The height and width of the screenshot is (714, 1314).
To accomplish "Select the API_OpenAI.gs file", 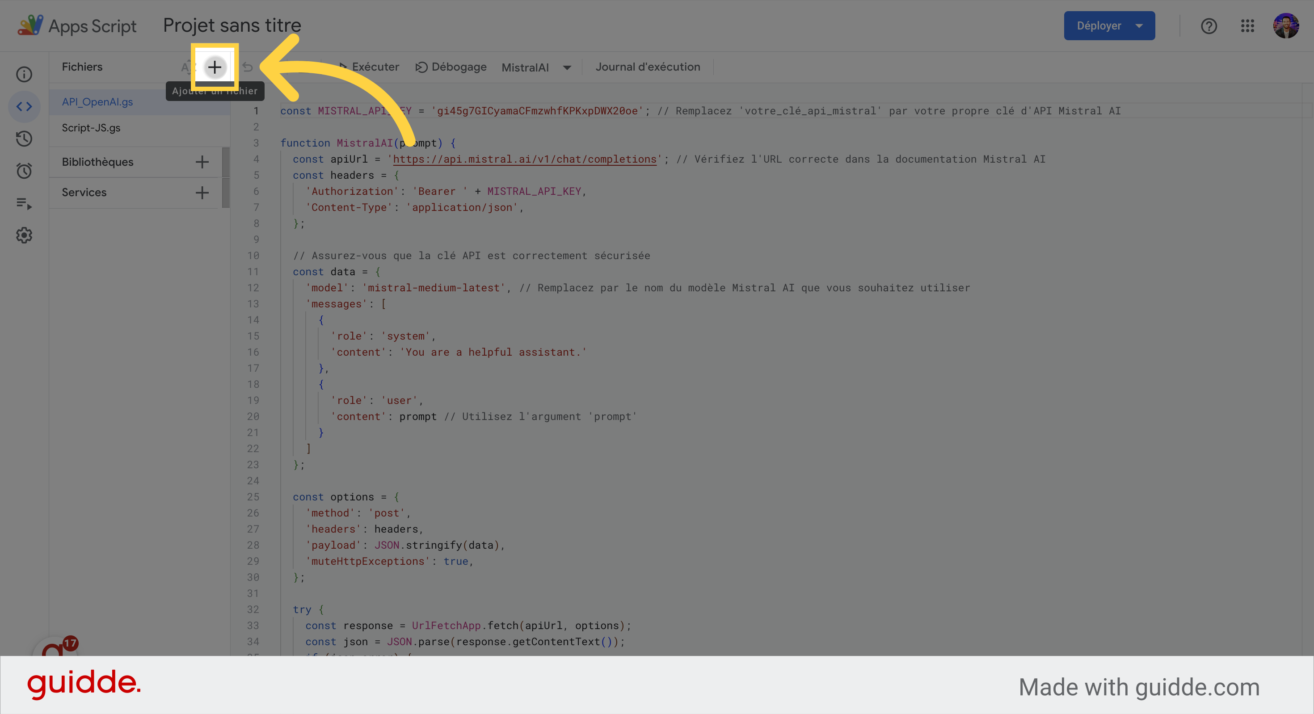I will pyautogui.click(x=97, y=102).
